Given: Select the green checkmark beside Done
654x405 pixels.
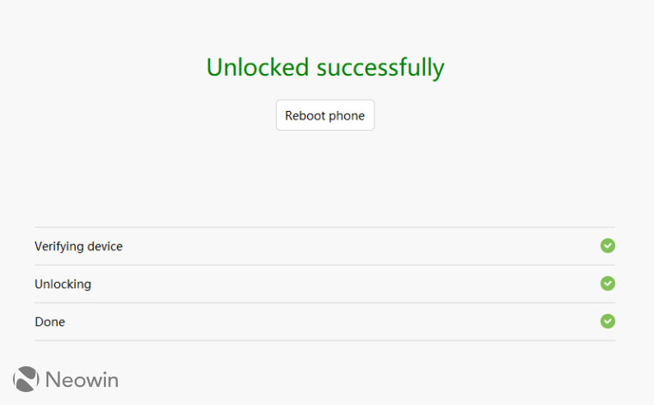Looking at the screenshot, I should pyautogui.click(x=608, y=321).
